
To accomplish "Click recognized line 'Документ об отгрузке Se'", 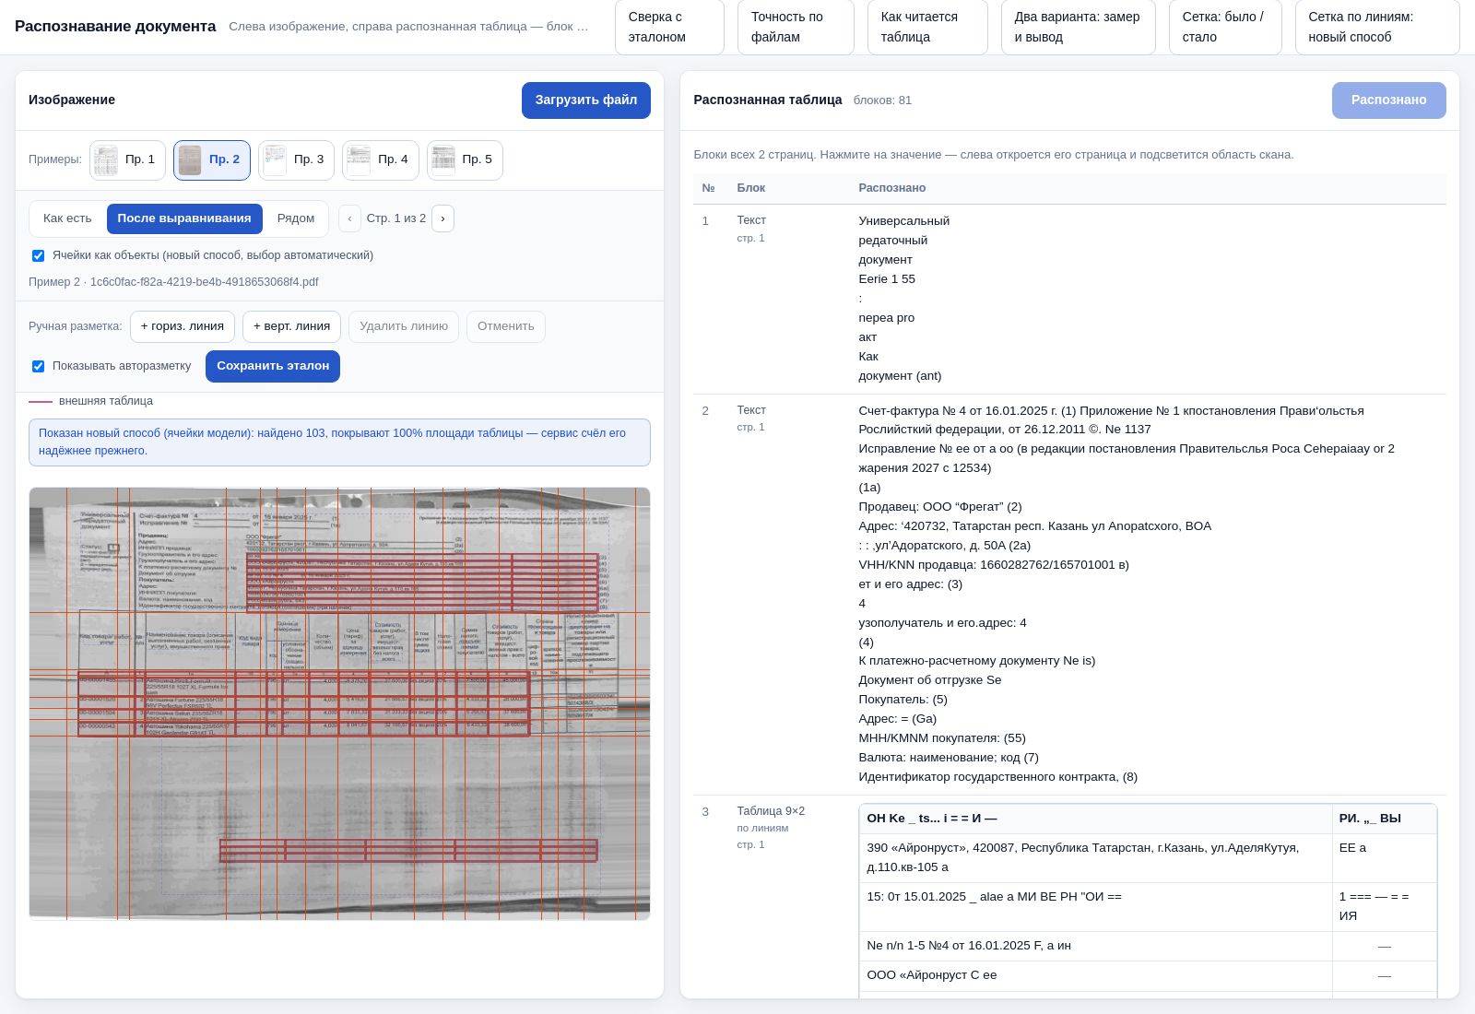I will tap(930, 680).
